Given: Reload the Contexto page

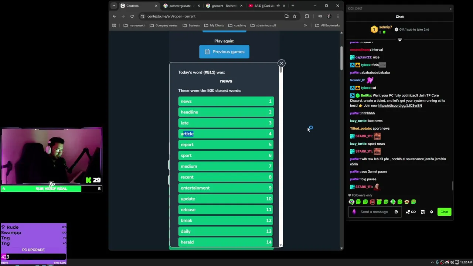Looking at the screenshot, I should point(132,16).
